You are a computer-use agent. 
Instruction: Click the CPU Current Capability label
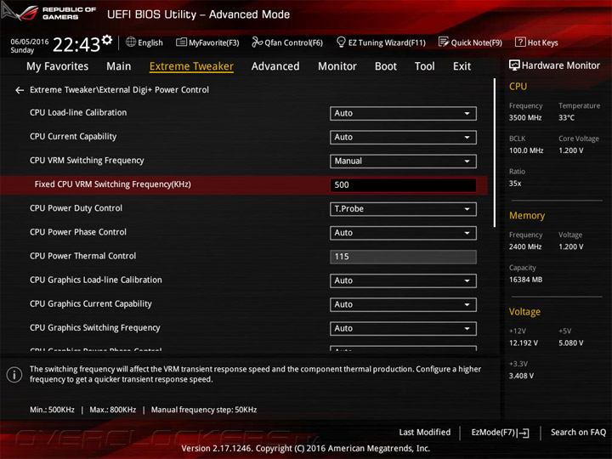73,137
